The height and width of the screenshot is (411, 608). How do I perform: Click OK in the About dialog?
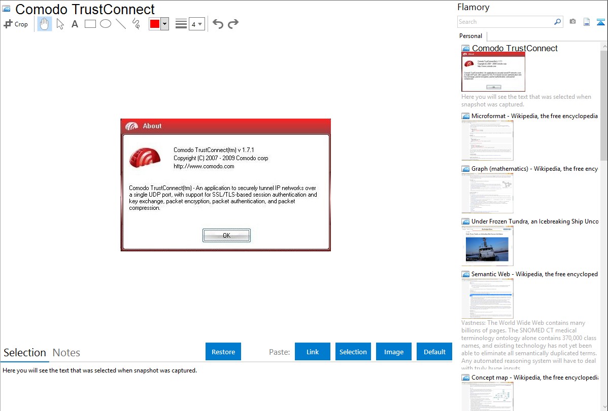tap(226, 236)
